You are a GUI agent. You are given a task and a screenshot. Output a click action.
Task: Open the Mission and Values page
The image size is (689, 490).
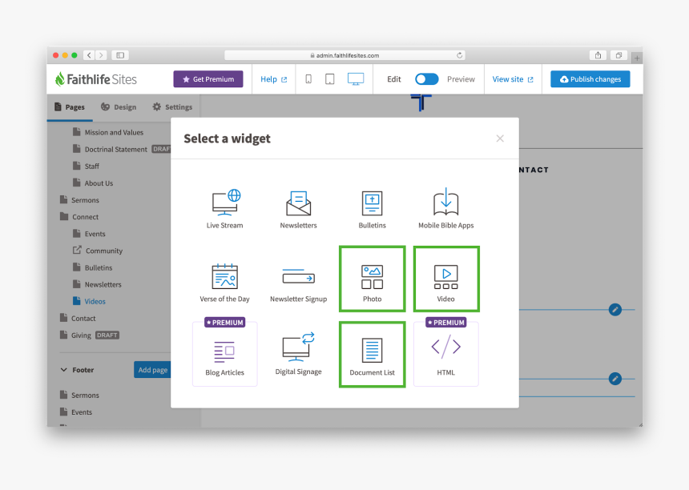pyautogui.click(x=108, y=132)
